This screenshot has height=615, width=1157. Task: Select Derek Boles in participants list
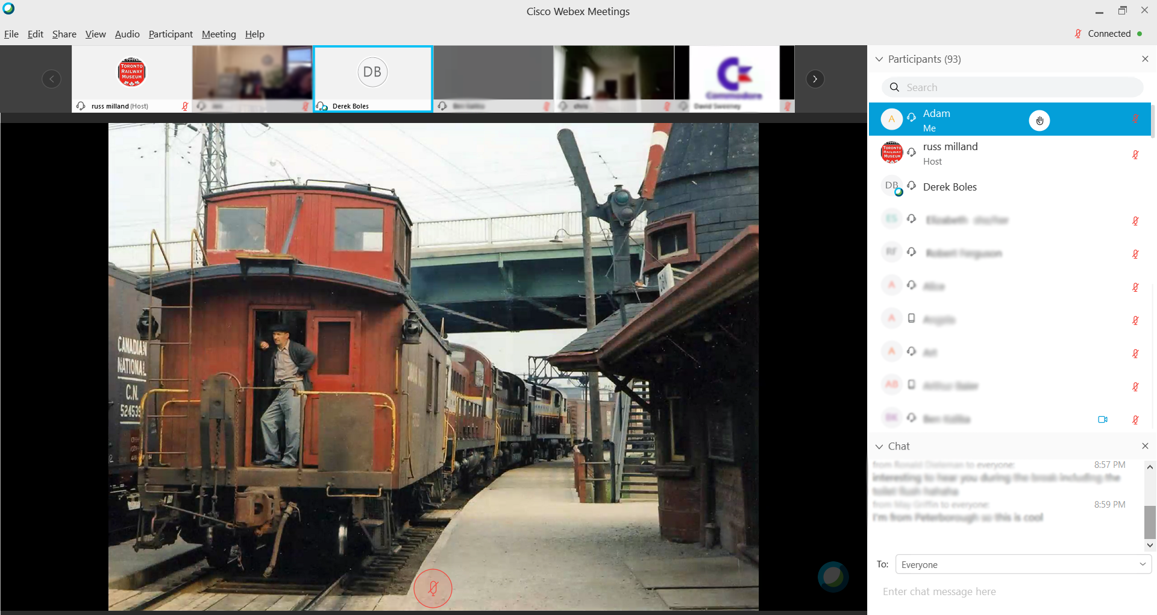(x=950, y=187)
